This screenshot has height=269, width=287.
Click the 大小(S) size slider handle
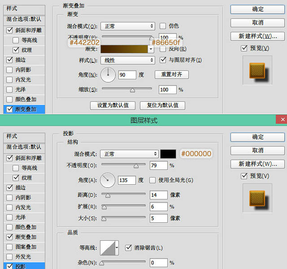104,219
